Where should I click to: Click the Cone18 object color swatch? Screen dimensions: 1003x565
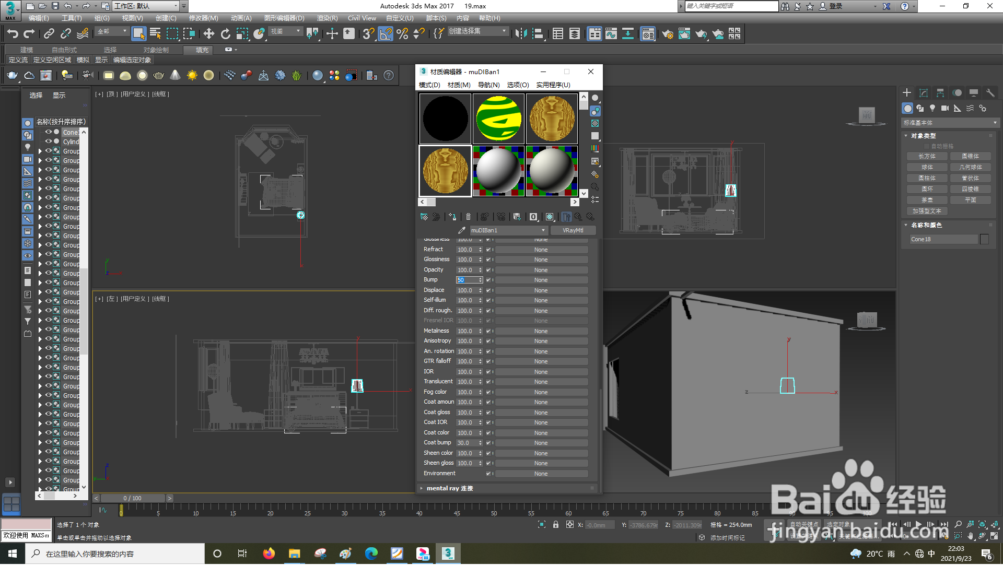tap(984, 240)
